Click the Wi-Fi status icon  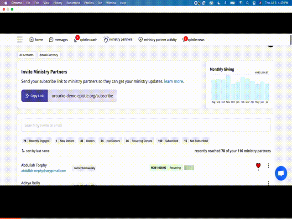click(240, 3)
